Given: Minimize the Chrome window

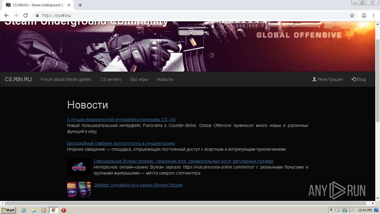Looking at the screenshot, I should coord(355,2).
